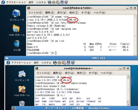
Task: Click the 'Fedora Core release 6 (Zod)' line
Action: click(50, 86)
